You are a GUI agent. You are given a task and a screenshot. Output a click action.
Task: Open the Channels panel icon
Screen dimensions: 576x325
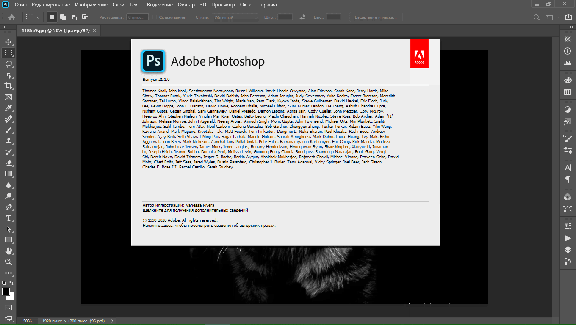click(x=568, y=197)
